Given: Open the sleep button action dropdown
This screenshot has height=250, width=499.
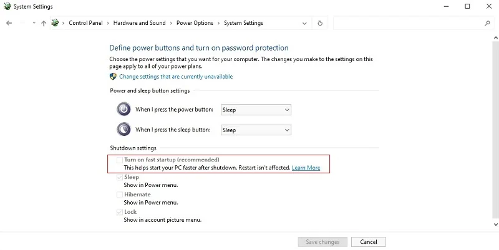Looking at the screenshot, I should point(256,130).
